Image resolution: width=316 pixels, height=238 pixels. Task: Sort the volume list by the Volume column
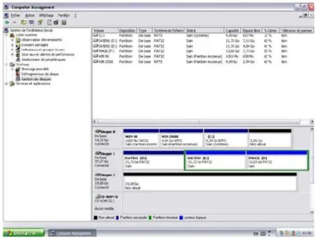[105, 30]
